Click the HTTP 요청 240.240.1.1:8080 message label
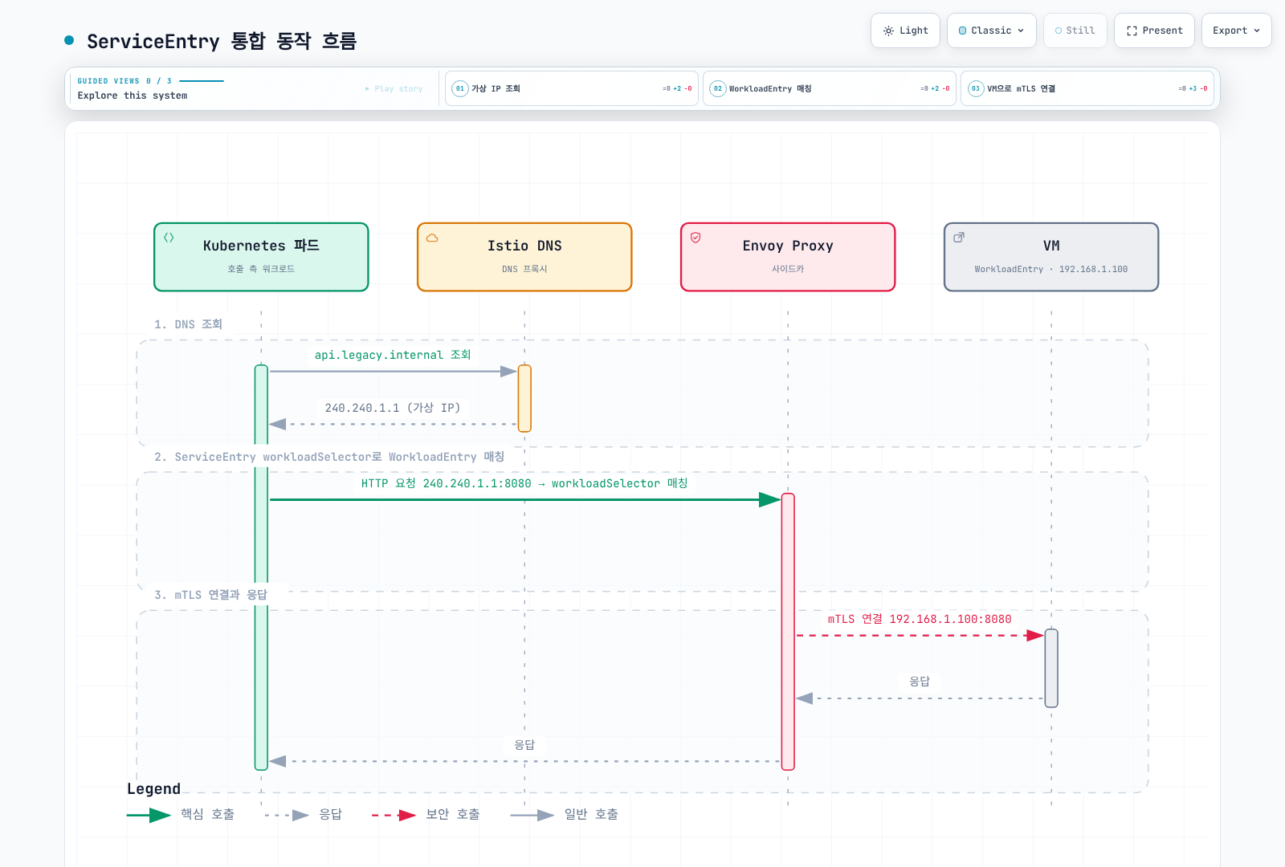 pyautogui.click(x=524, y=483)
